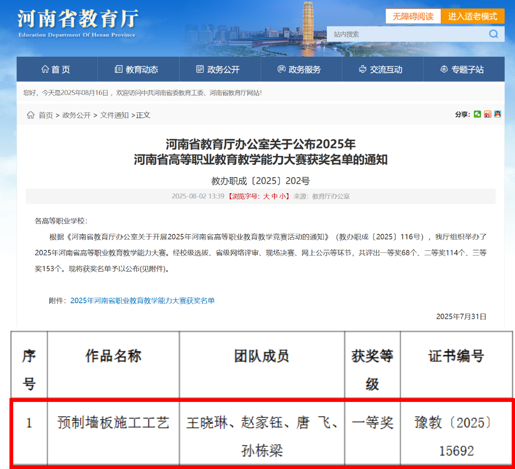515x469 pixels.
Task: Share the article via WeChat icon
Action: click(x=477, y=114)
